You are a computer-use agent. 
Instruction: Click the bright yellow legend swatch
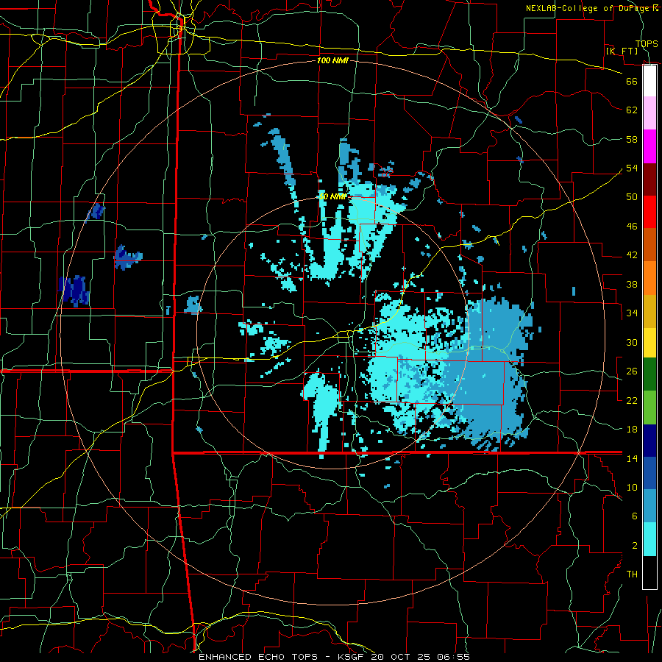click(x=649, y=342)
